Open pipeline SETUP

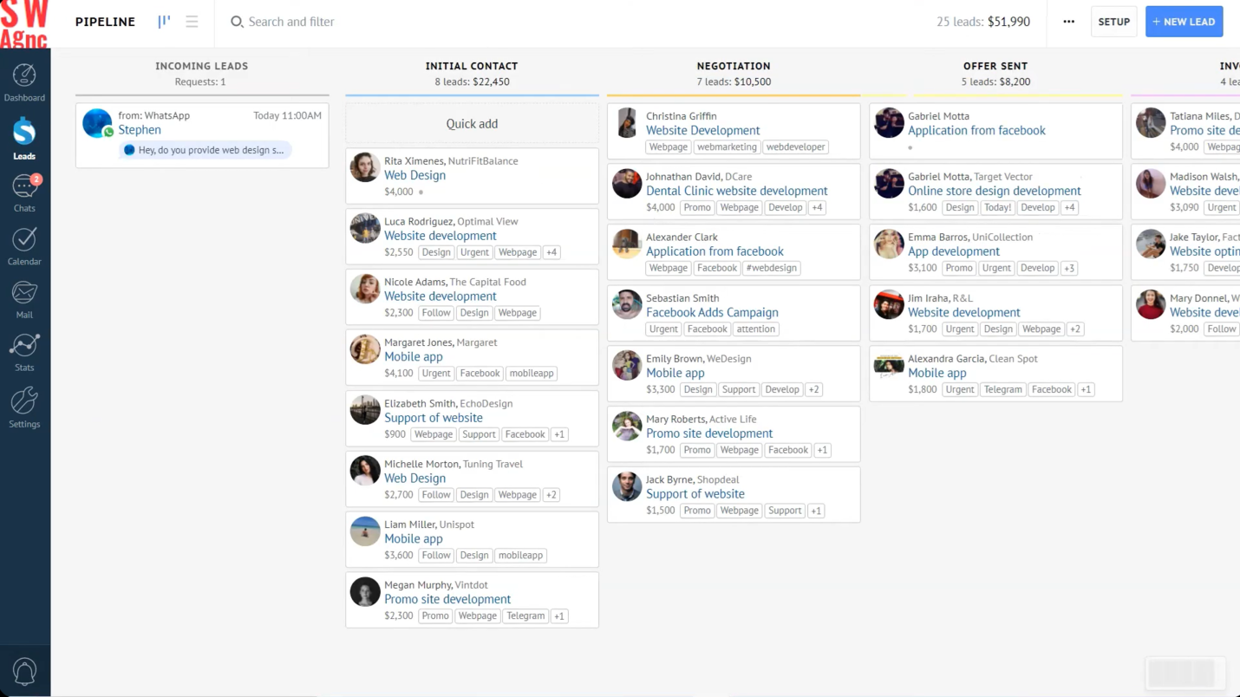coord(1113,21)
